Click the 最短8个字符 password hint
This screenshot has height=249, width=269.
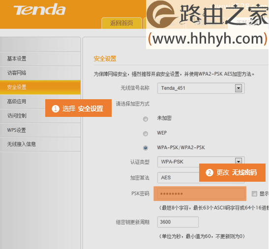click(x=213, y=208)
